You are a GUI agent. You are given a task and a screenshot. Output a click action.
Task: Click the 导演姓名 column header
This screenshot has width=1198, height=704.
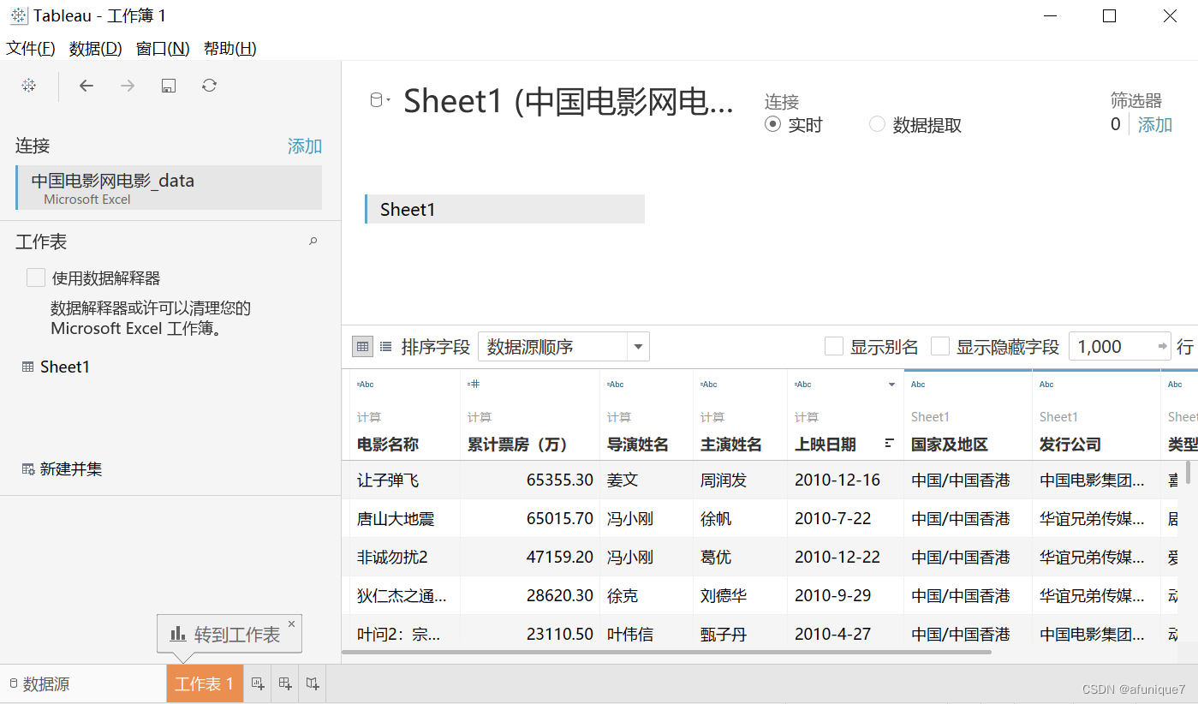(x=637, y=444)
